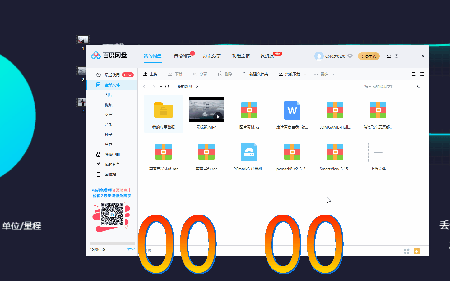This screenshot has width=450, height=281.
Task: Go back with the left arrow
Action: click(144, 87)
